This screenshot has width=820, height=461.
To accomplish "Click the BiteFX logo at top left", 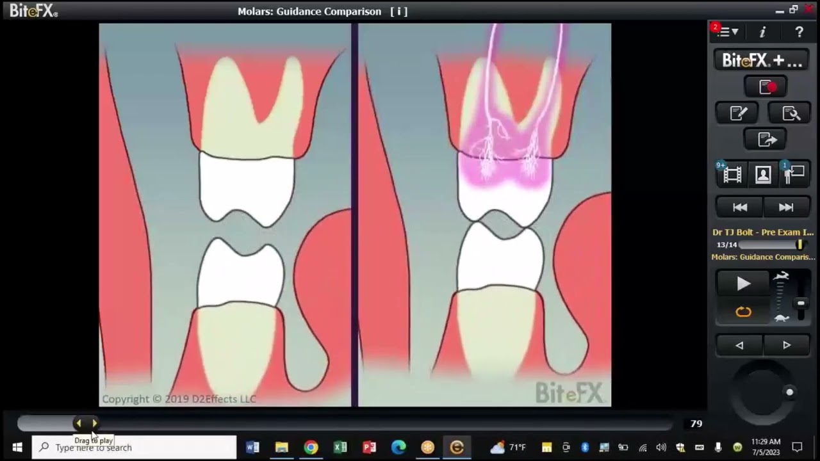I will pos(33,10).
